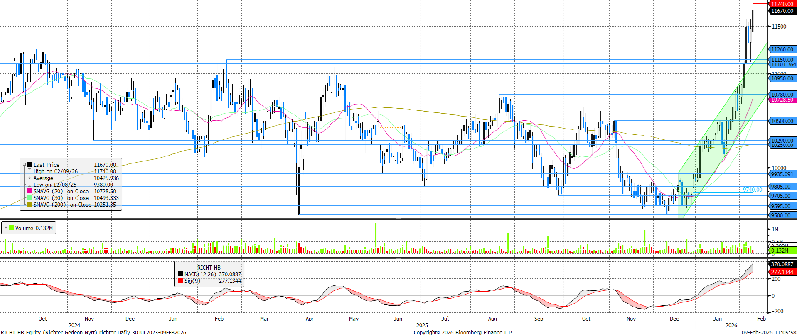Click the 9500.00 support level tag
This screenshot has height=336, width=797.
pos(781,215)
